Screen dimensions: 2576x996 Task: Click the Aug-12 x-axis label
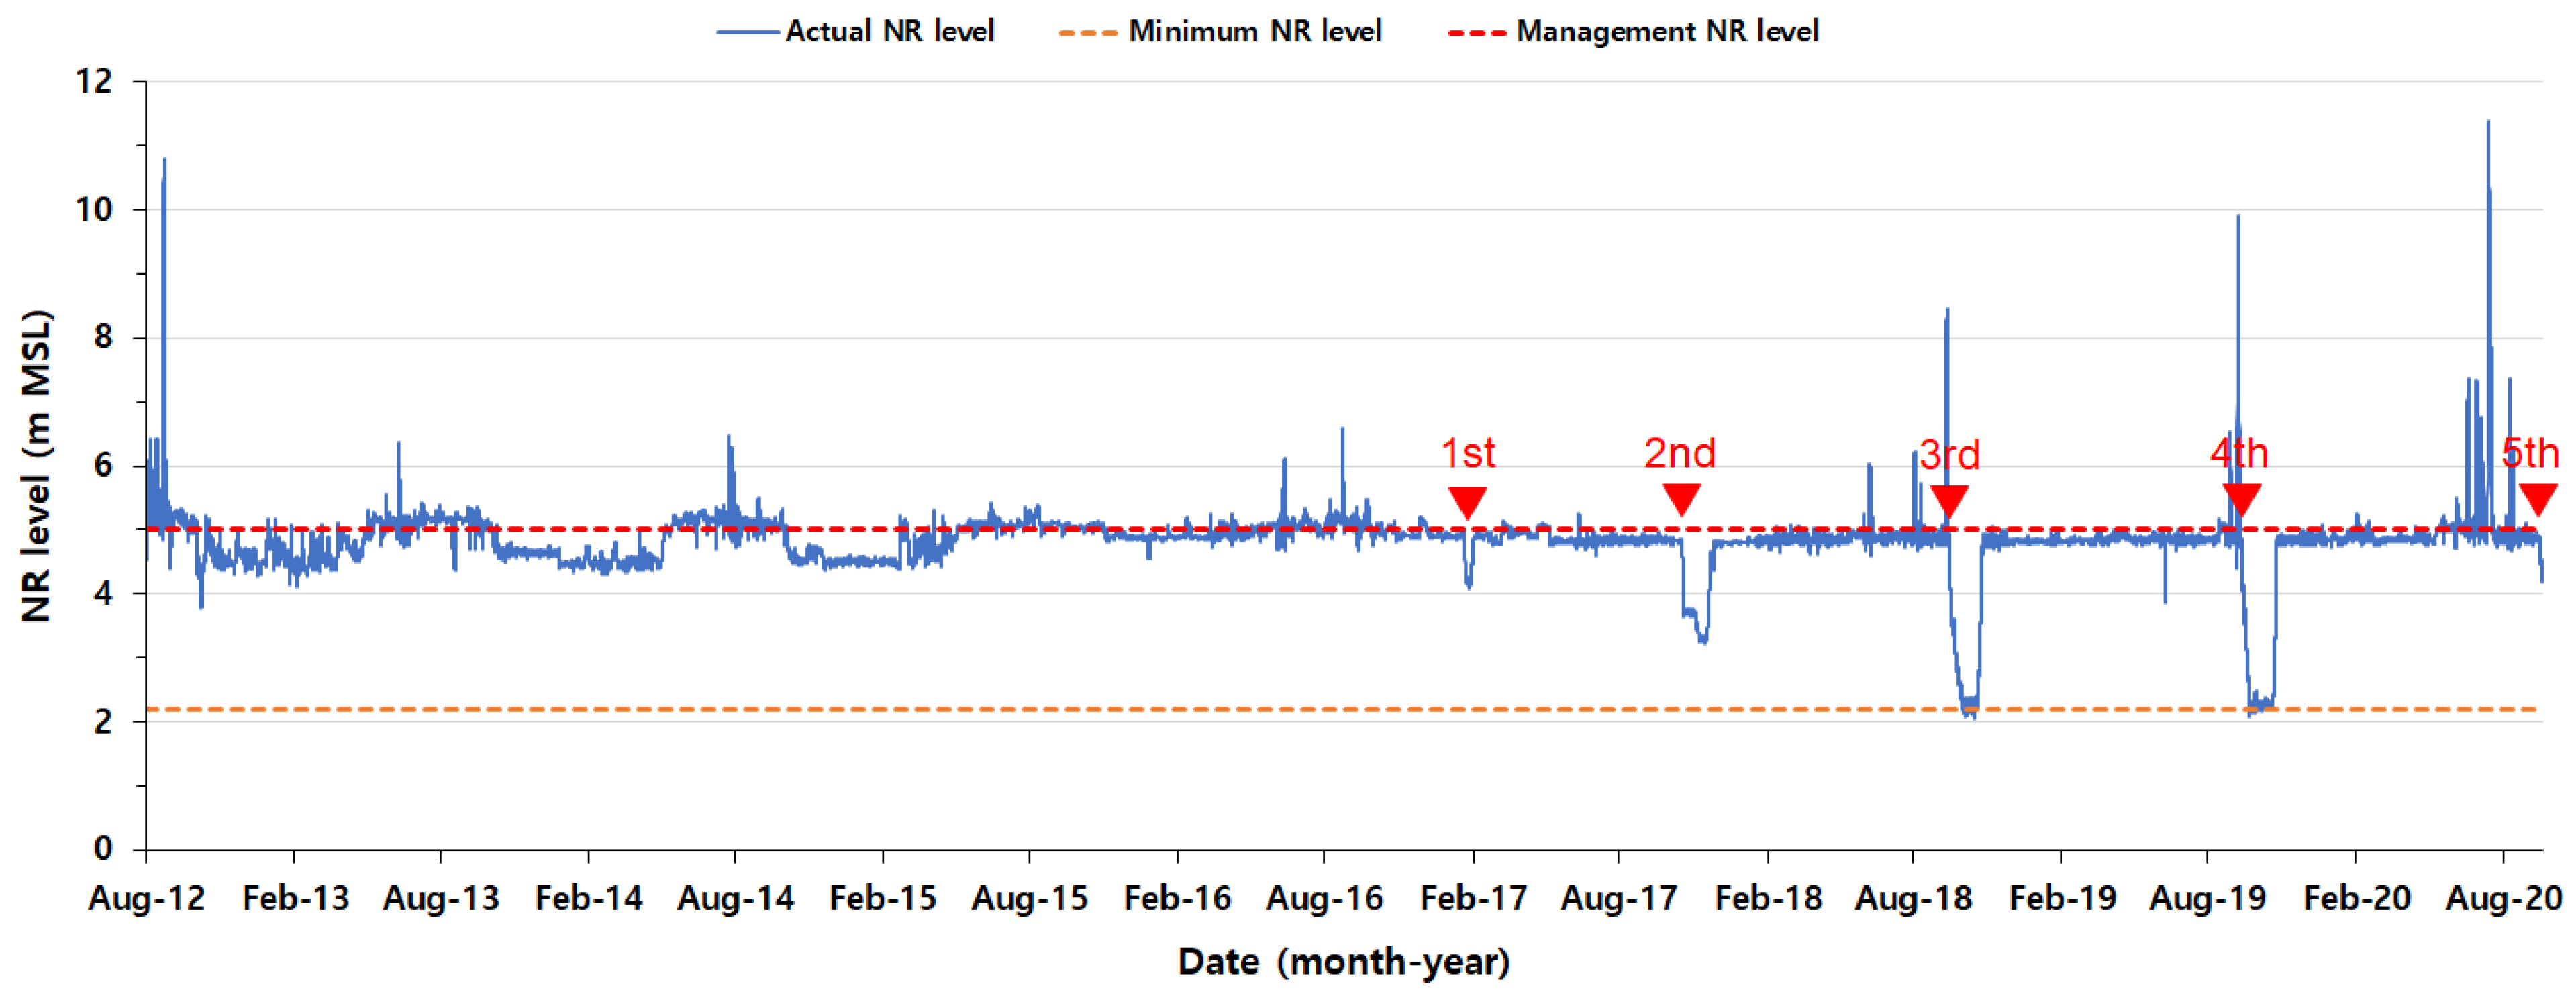point(146,898)
